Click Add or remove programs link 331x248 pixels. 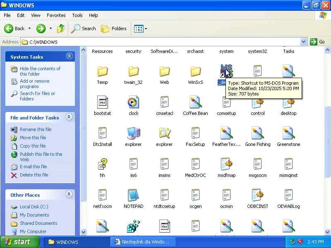pyautogui.click(x=35, y=84)
